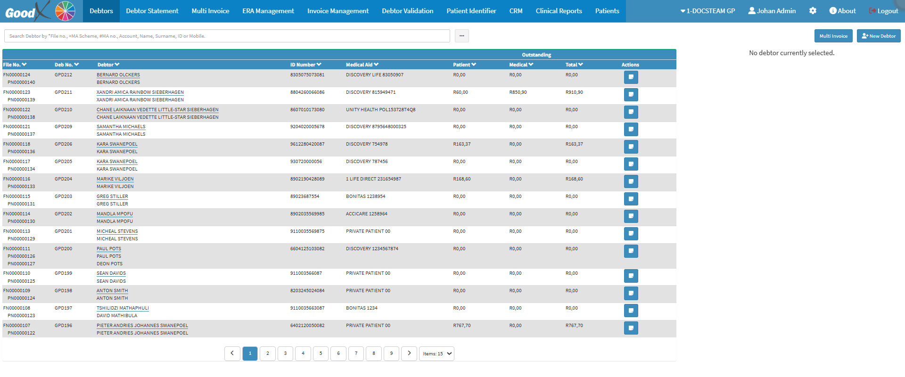
Task: Open the ERA Management tab
Action: 268,11
